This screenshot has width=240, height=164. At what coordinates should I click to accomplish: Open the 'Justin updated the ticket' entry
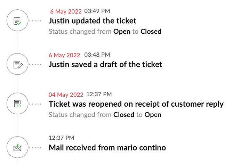point(93,21)
